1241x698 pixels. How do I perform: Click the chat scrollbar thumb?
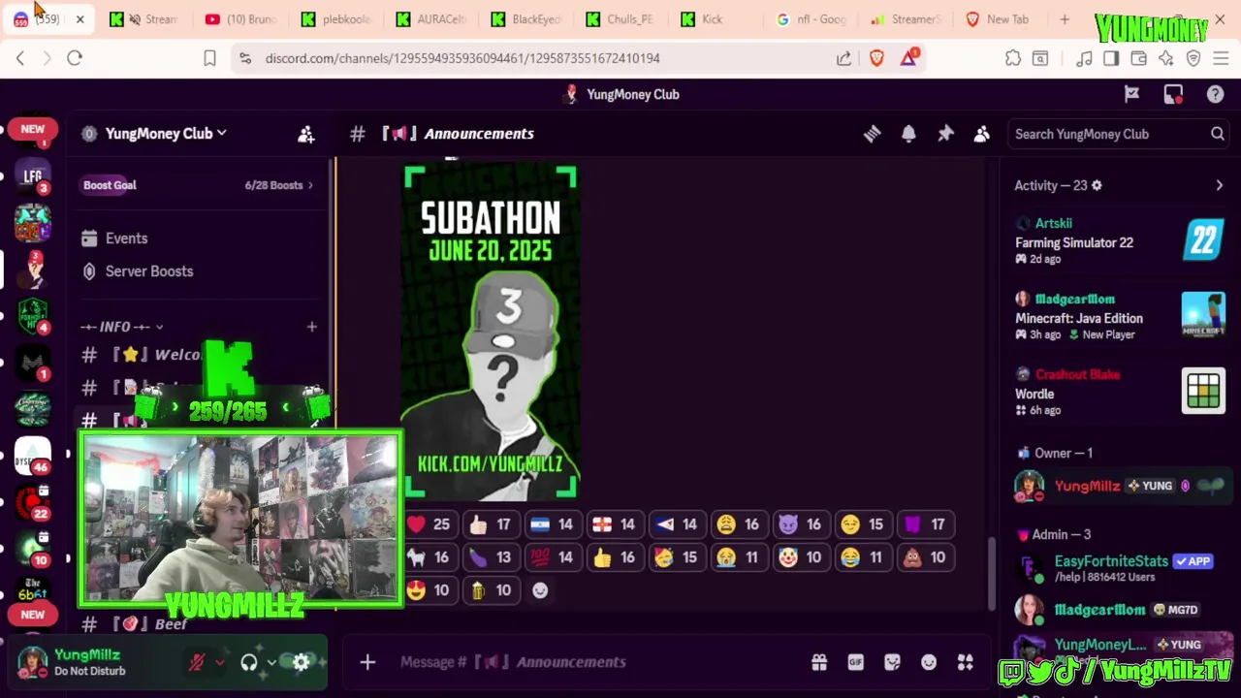tap(990, 574)
